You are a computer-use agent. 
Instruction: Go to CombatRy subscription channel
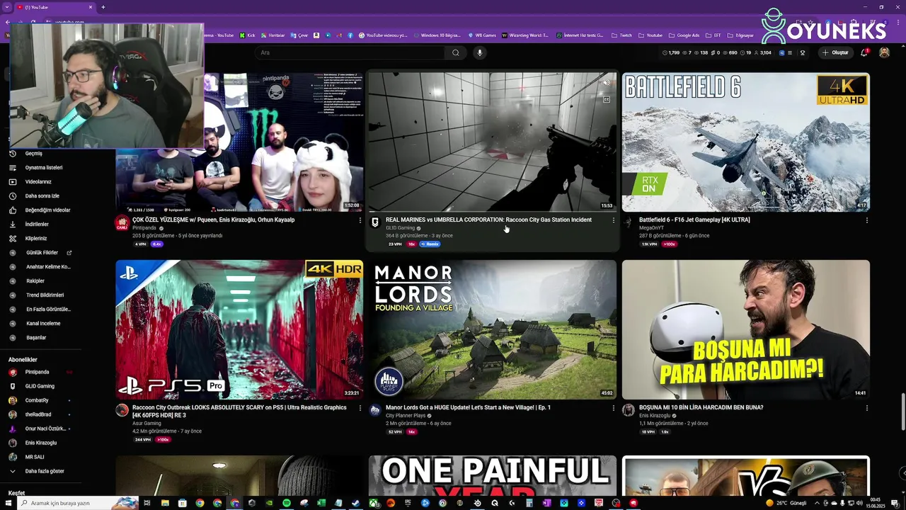37,400
